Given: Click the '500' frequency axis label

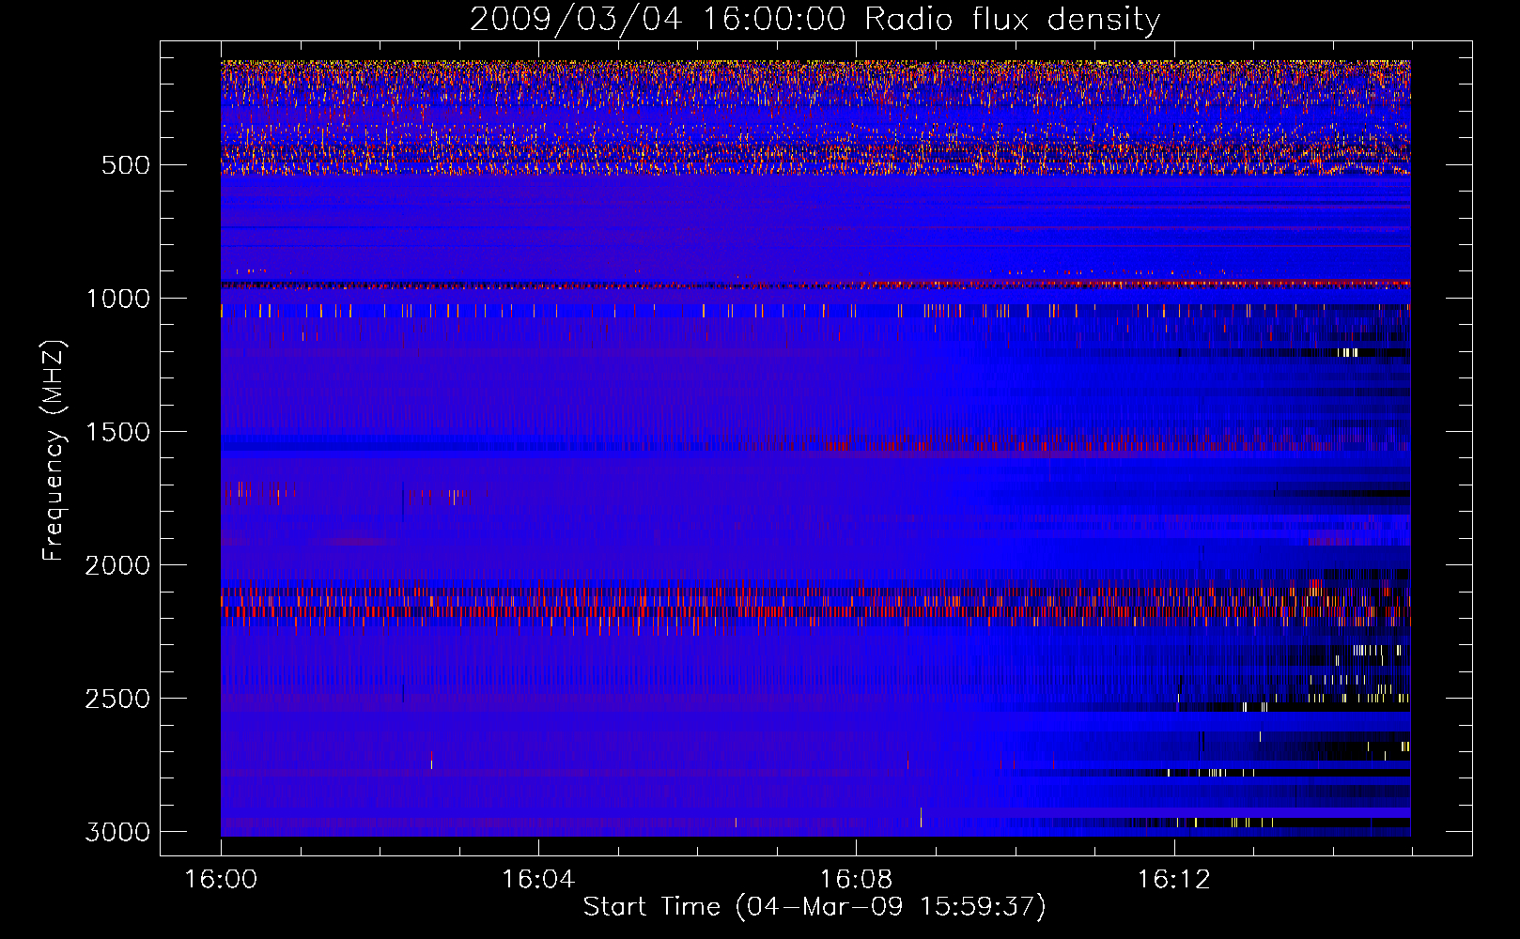Looking at the screenshot, I should pos(126,165).
